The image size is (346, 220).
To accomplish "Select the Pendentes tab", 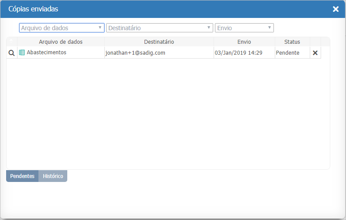I will tap(22, 176).
